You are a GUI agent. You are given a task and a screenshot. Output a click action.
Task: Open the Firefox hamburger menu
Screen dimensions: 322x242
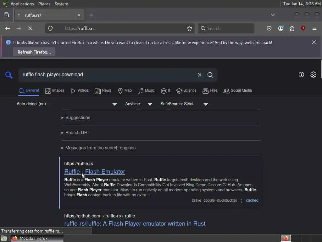(314, 28)
